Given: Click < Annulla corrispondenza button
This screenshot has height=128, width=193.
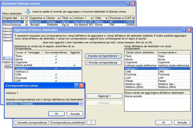Looking at the screenshot, I should click(x=103, y=63).
